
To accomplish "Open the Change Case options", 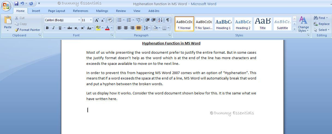I will coord(90,28).
